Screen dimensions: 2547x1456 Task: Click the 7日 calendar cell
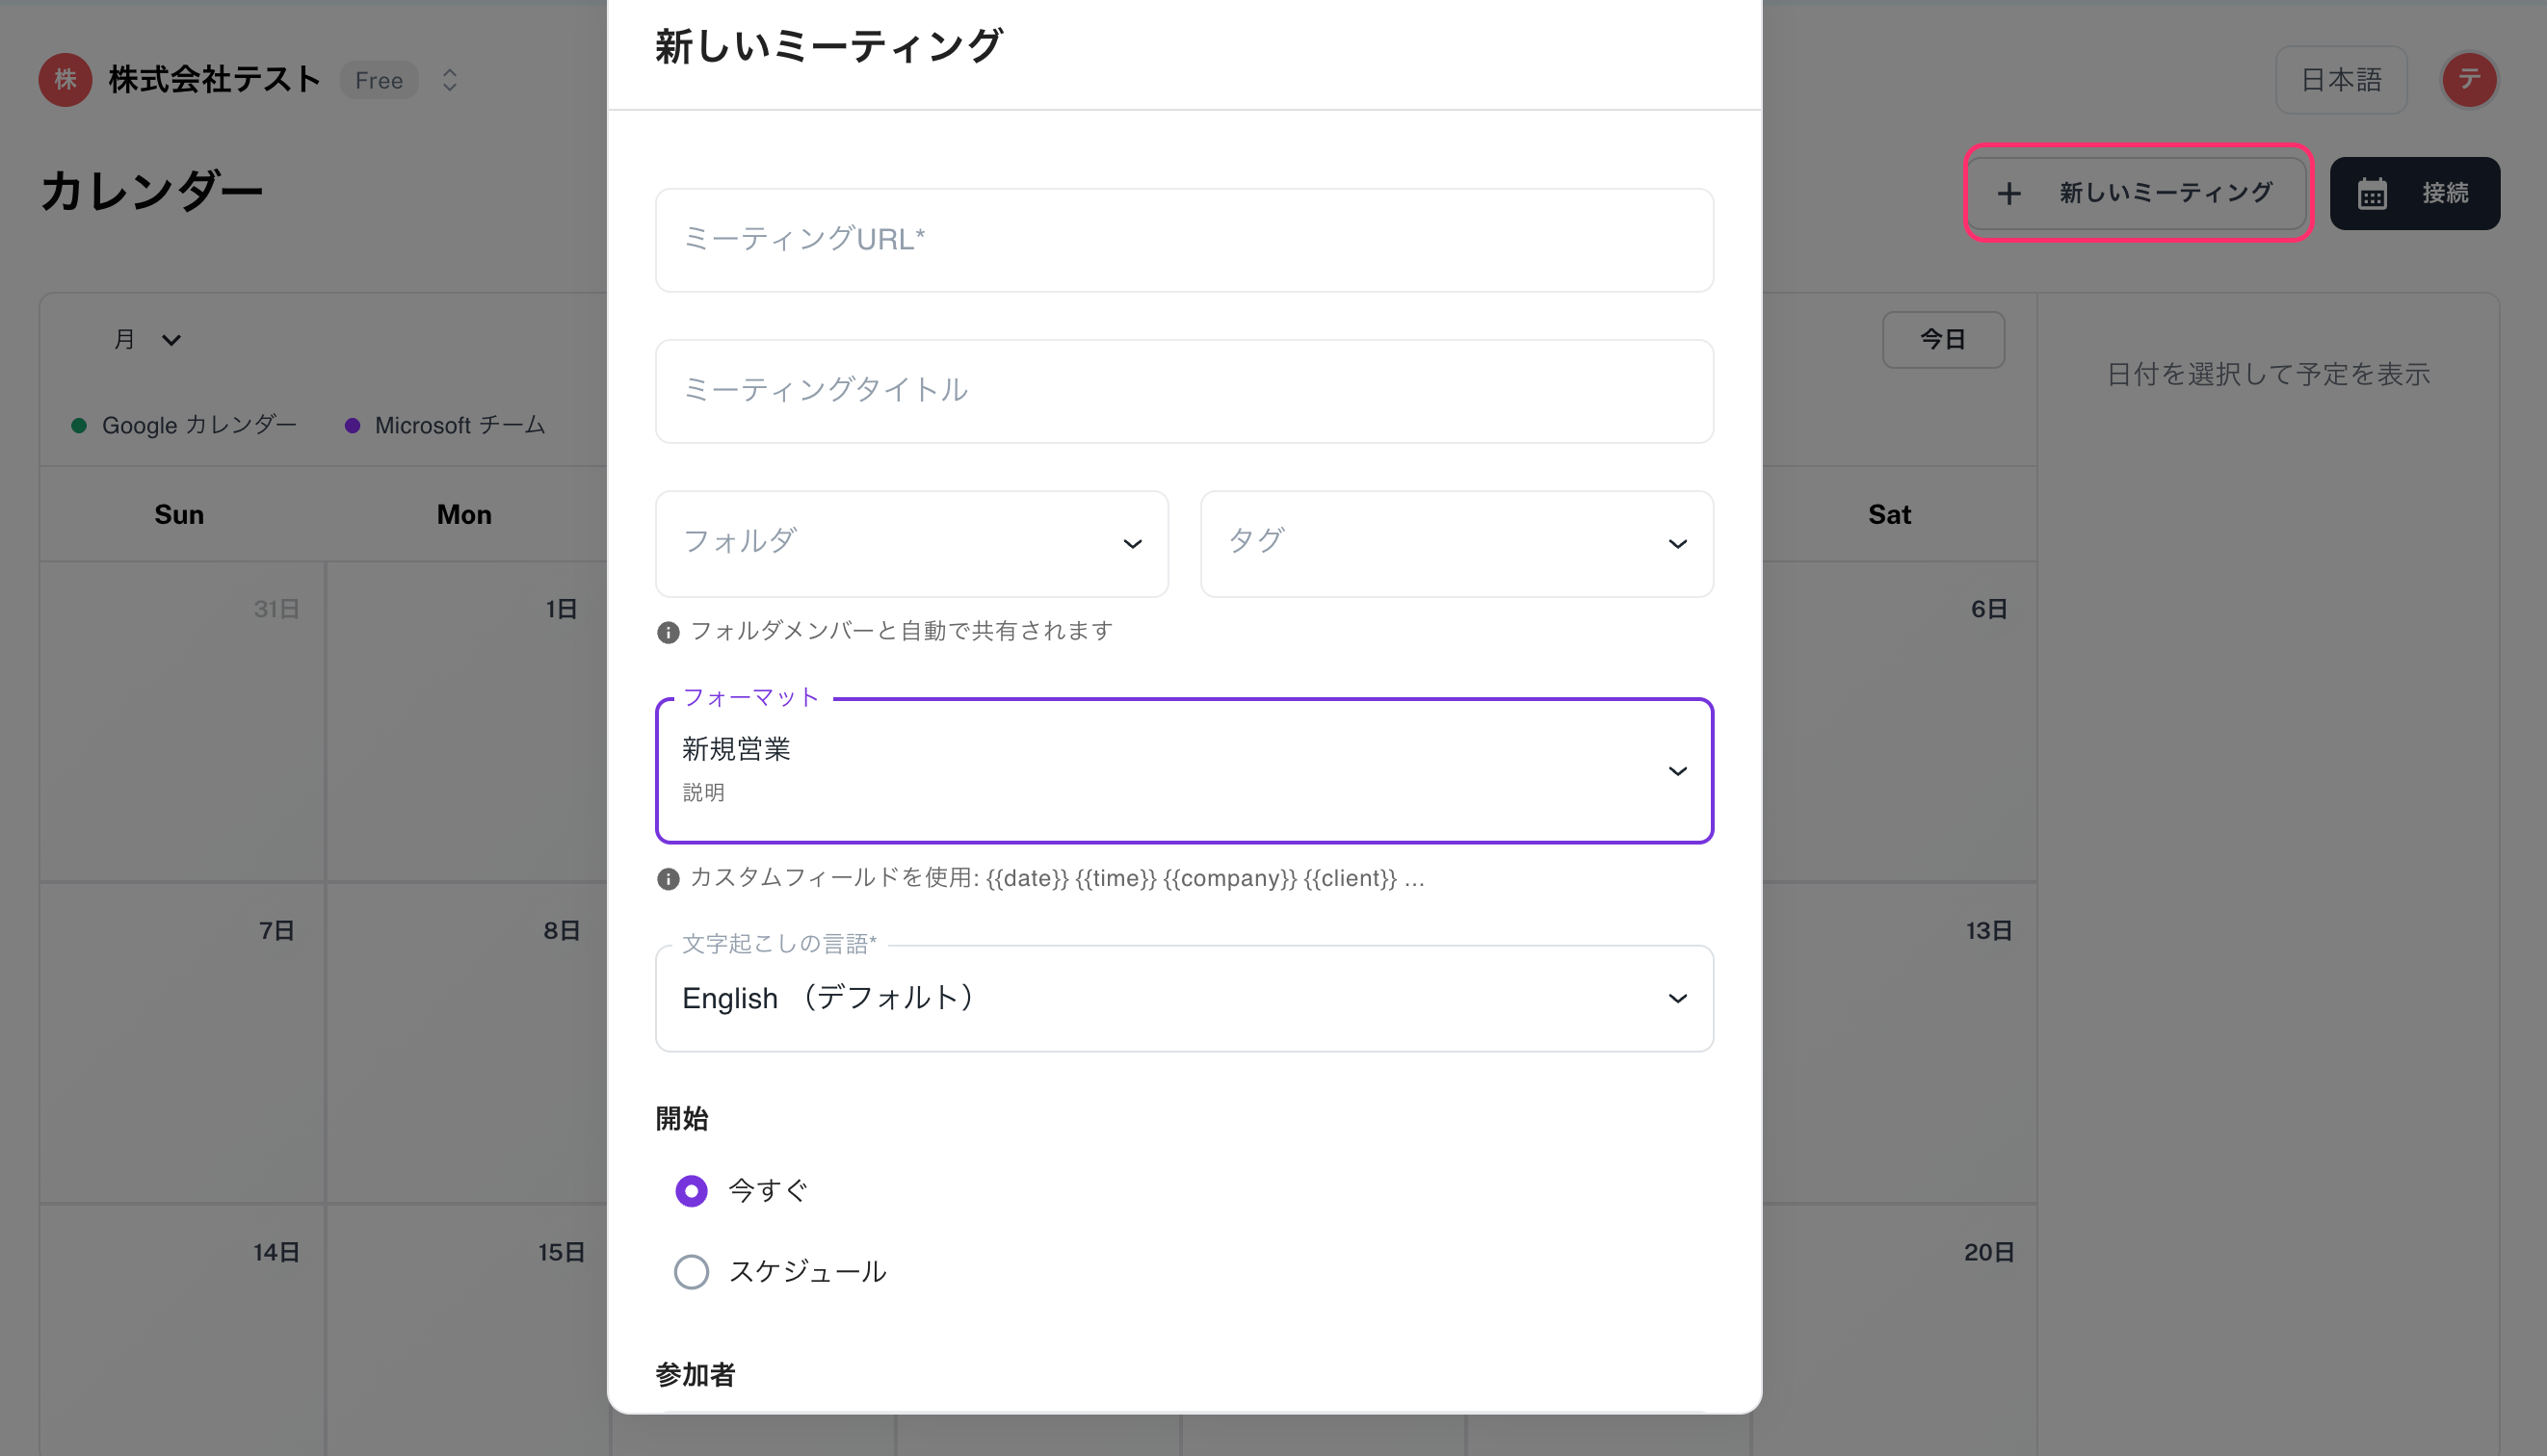[x=182, y=1043]
